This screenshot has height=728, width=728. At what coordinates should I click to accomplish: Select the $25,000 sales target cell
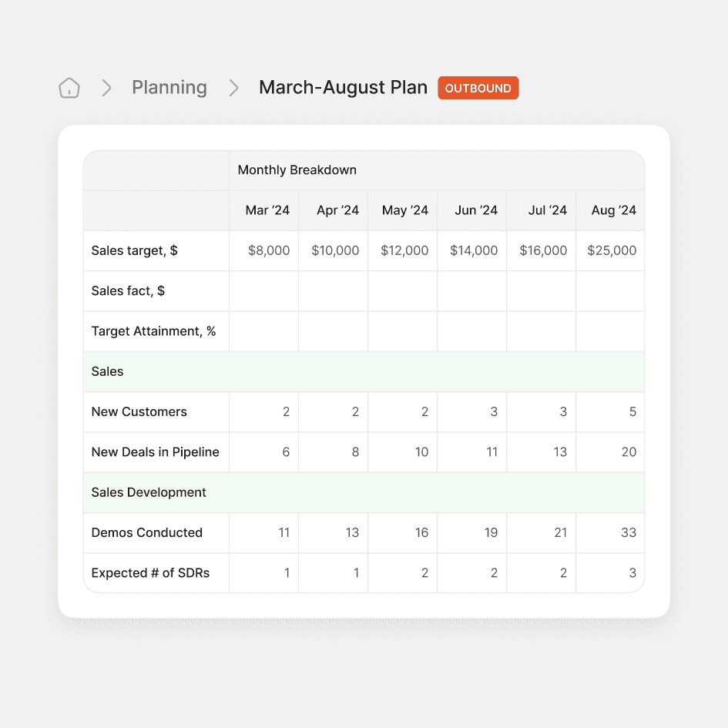[610, 250]
